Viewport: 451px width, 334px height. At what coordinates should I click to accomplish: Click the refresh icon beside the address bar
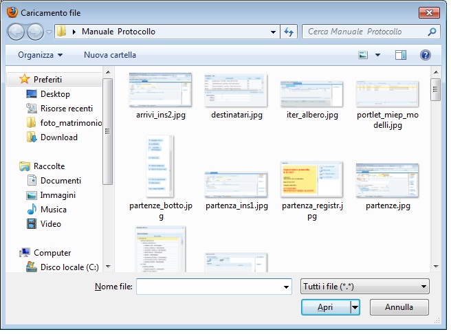(289, 32)
